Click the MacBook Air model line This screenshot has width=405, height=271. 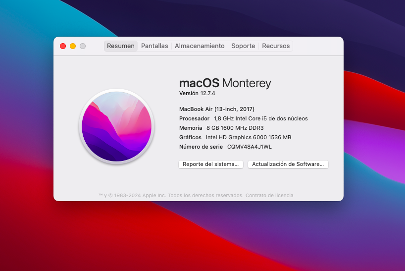tap(217, 109)
